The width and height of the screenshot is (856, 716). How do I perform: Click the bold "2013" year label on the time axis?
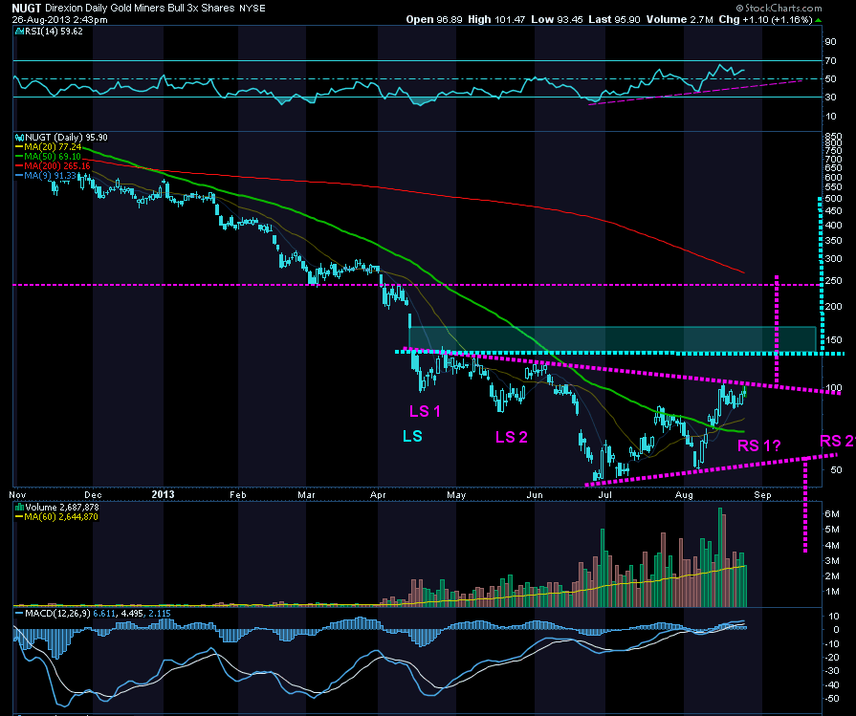click(x=163, y=494)
